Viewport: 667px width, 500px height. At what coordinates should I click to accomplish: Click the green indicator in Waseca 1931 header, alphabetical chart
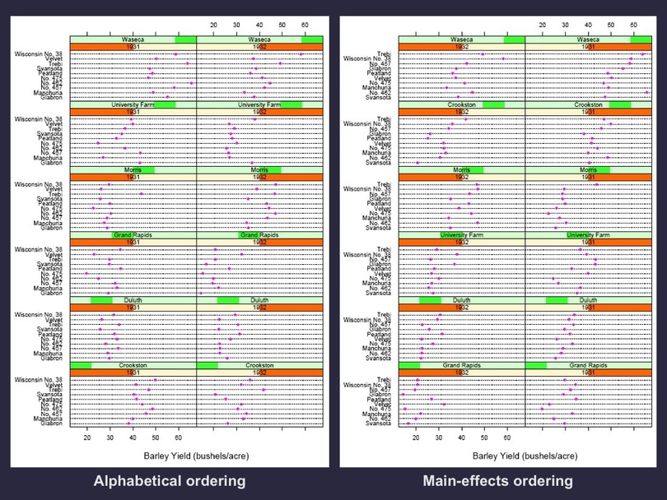(185, 39)
